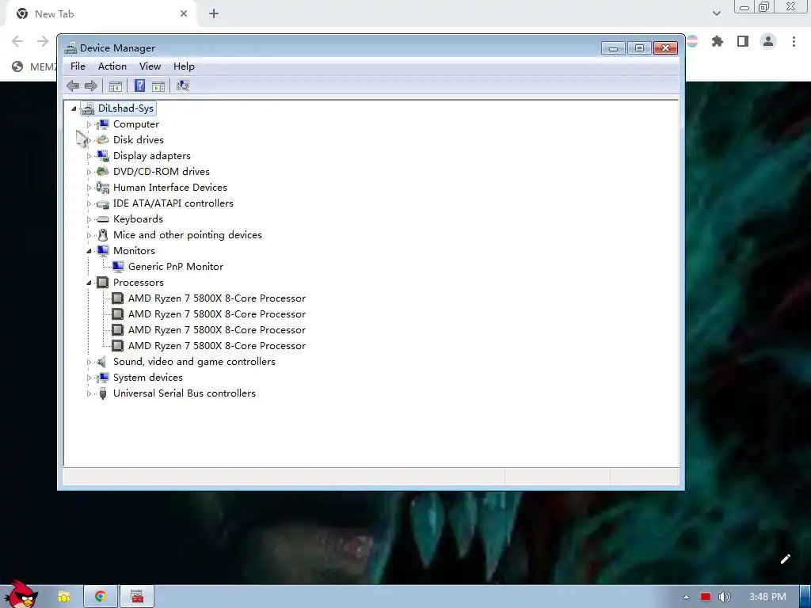Select the Disk drives label
The image size is (811, 608).
pyautogui.click(x=138, y=139)
